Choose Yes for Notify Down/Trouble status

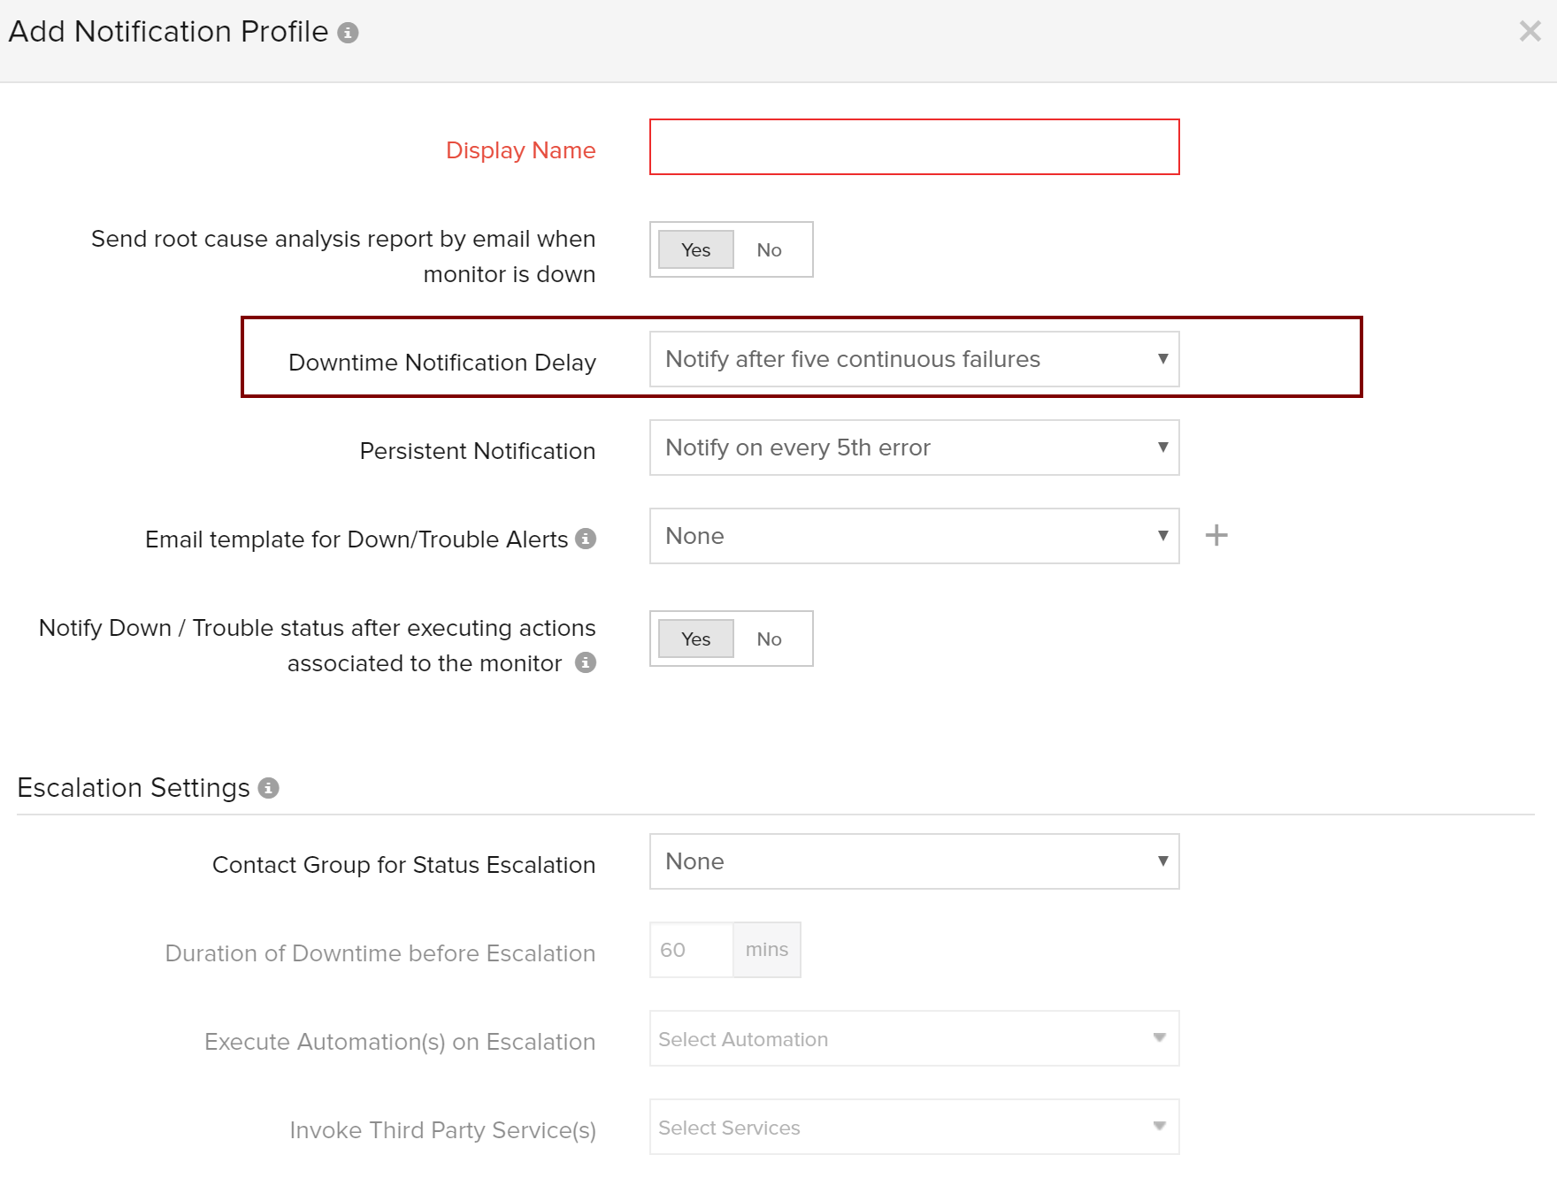696,639
